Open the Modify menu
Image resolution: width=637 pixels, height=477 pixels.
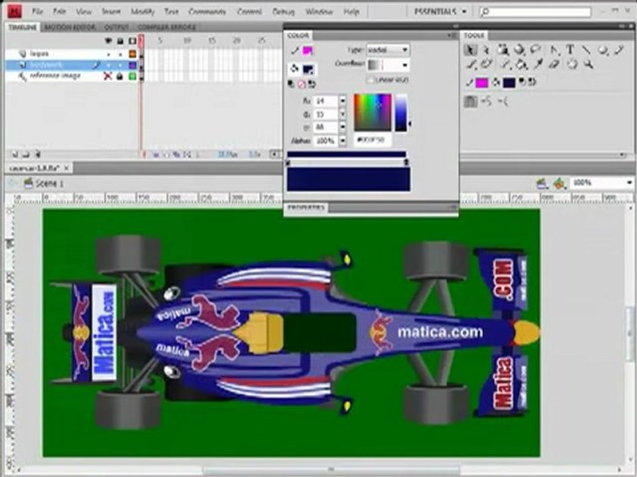click(x=142, y=12)
